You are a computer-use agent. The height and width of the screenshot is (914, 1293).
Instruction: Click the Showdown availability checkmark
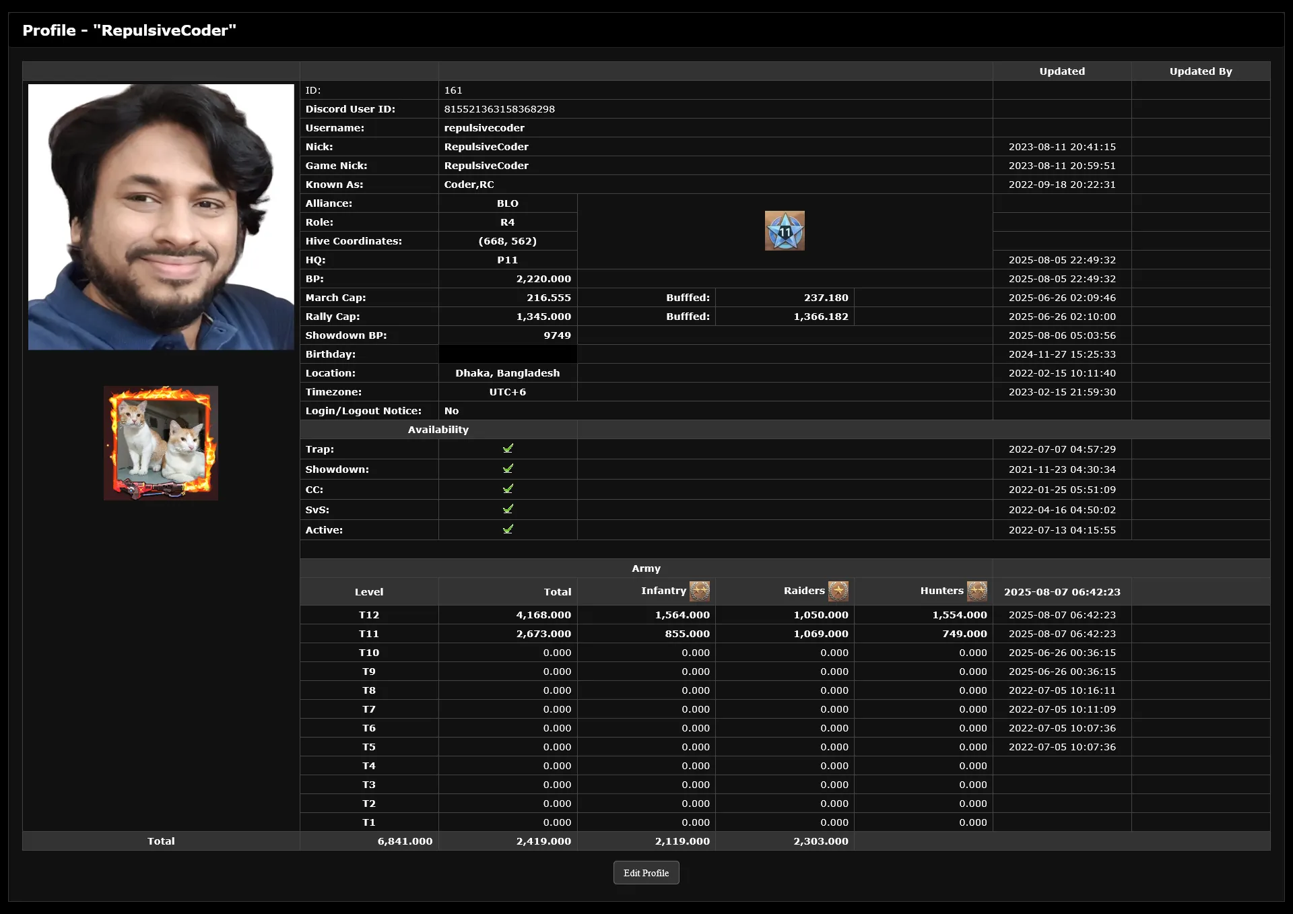pyautogui.click(x=508, y=469)
